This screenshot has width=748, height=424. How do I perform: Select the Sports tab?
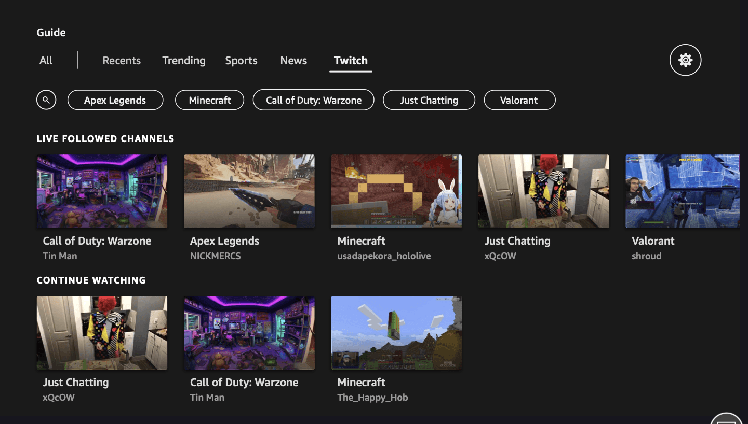point(241,61)
